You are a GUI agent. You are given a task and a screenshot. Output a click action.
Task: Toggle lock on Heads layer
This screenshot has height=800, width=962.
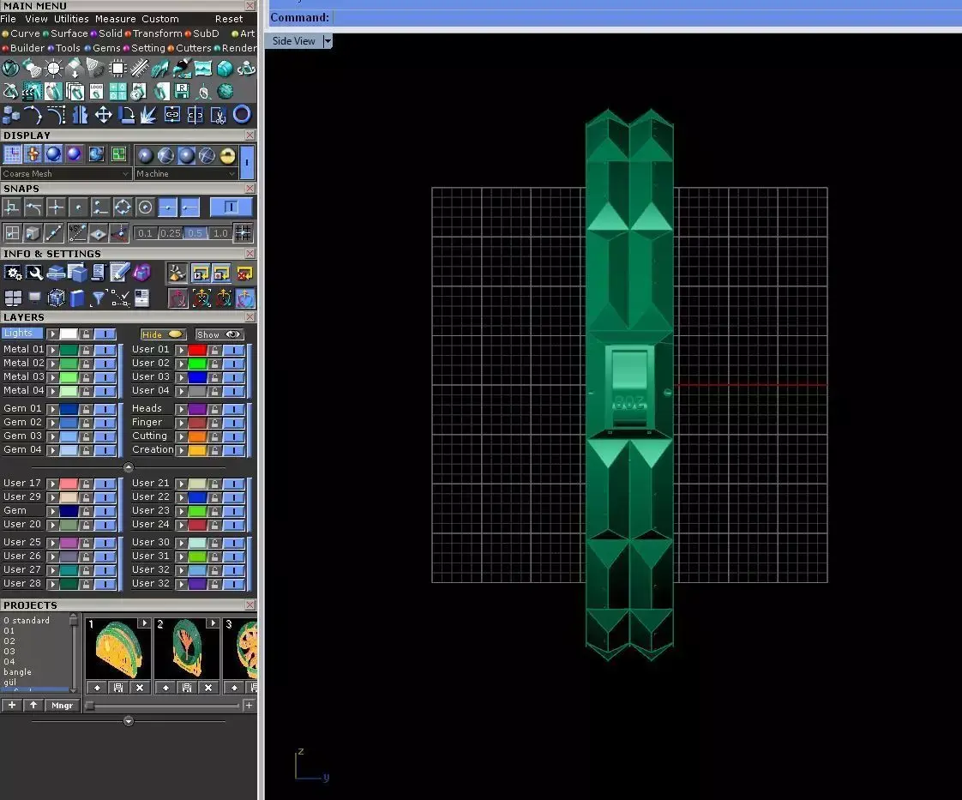pyautogui.click(x=214, y=409)
